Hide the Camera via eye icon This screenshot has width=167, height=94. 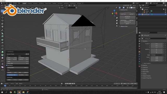165,11
